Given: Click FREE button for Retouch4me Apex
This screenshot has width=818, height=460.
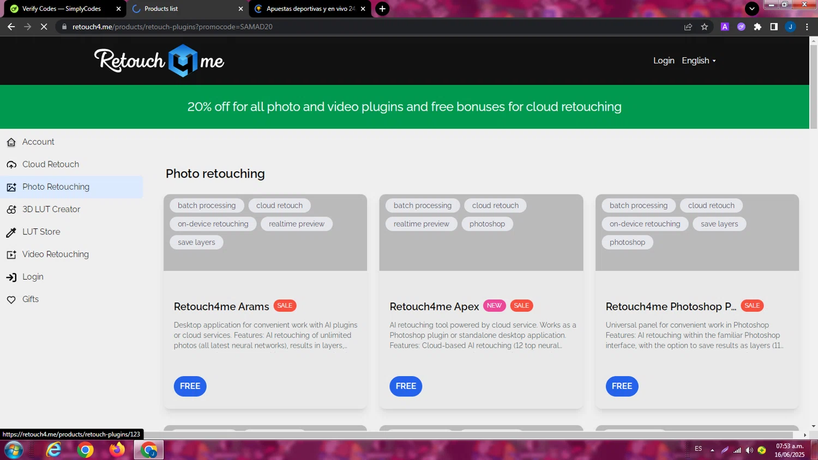Looking at the screenshot, I should (406, 386).
